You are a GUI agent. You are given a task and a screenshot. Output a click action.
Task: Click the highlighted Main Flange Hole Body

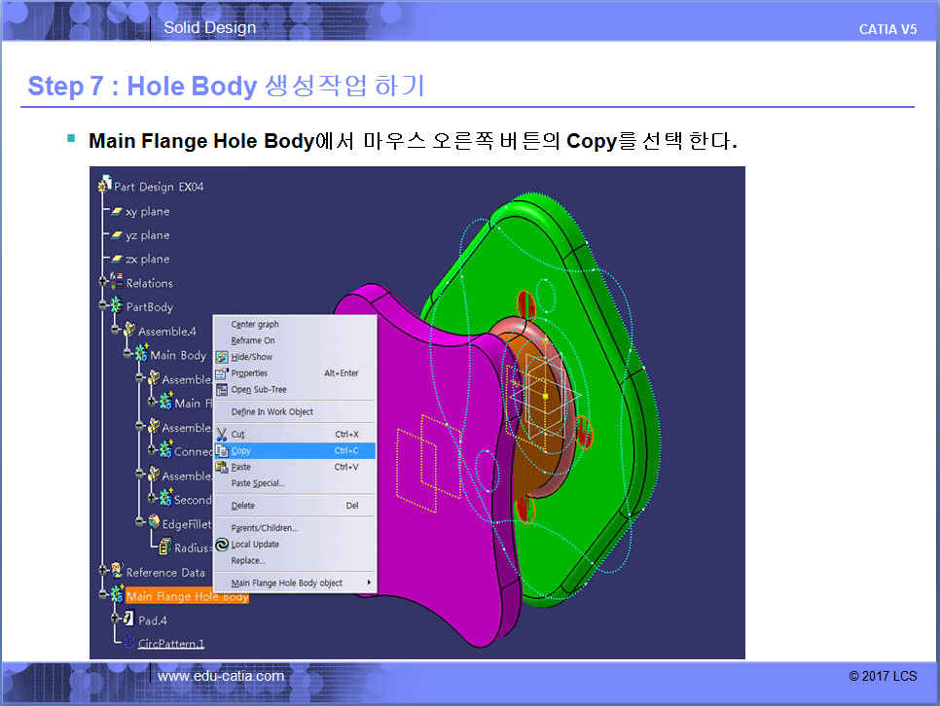click(187, 596)
